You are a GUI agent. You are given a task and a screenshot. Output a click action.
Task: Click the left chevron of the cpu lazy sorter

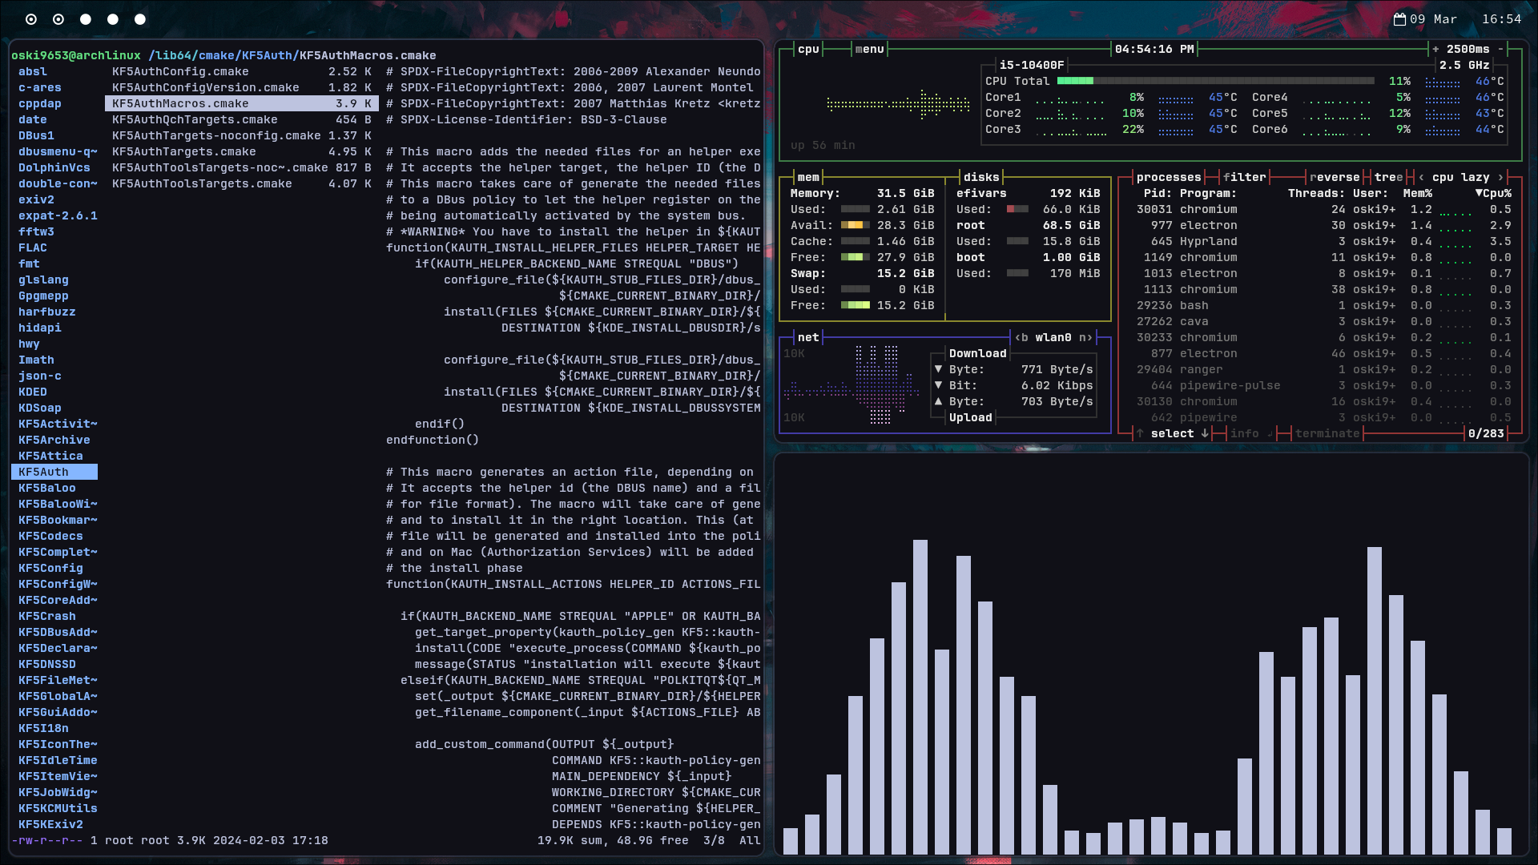(x=1421, y=177)
